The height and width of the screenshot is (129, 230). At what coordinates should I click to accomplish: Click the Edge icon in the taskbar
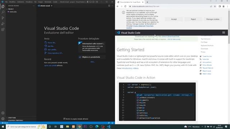97,126
